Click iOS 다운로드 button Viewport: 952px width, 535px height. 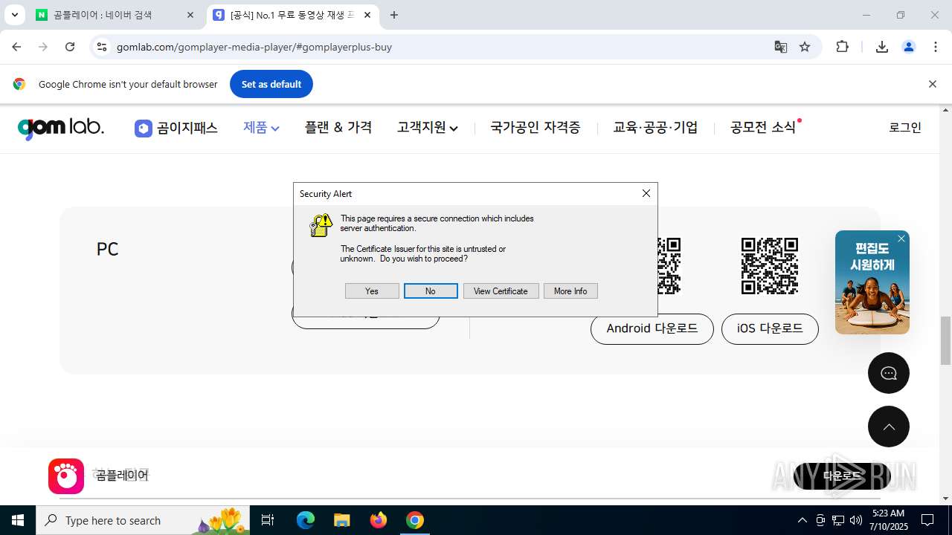pos(770,328)
